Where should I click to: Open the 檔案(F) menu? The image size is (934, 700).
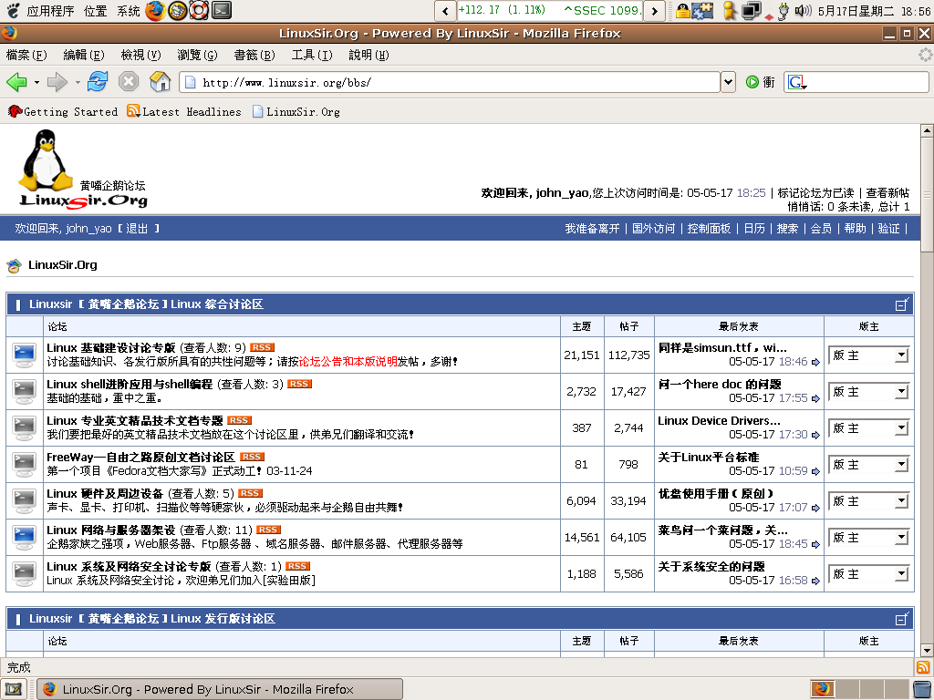[x=26, y=55]
